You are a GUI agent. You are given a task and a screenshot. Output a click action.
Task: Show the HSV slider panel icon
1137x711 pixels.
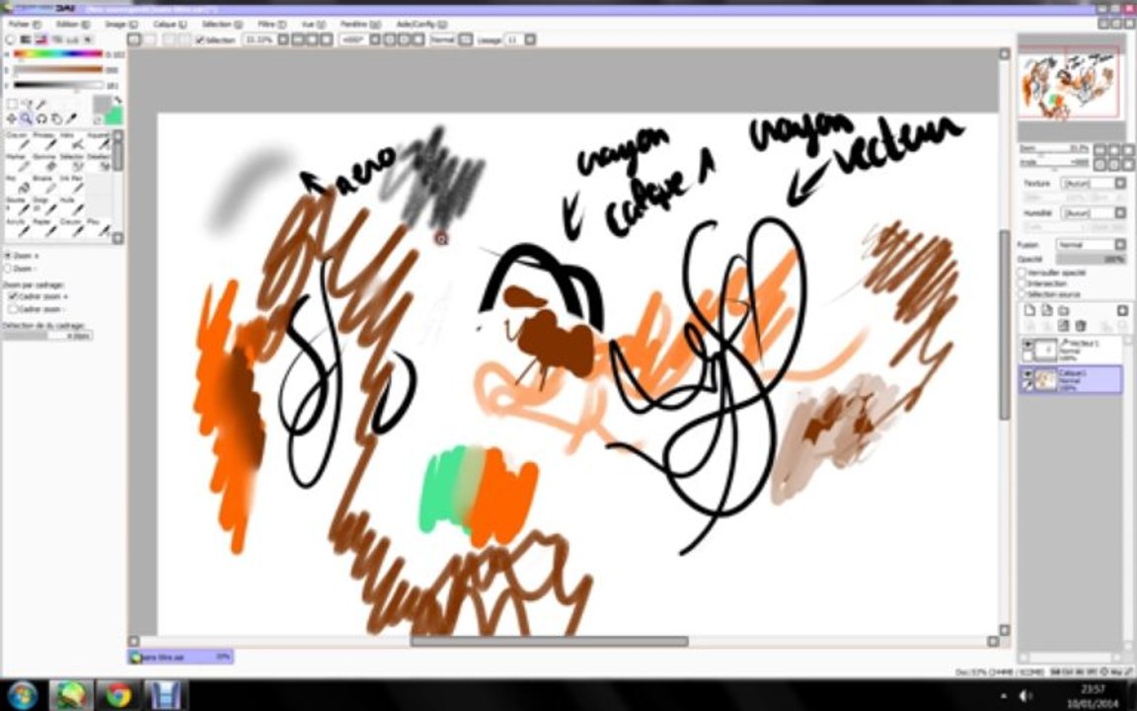40,39
